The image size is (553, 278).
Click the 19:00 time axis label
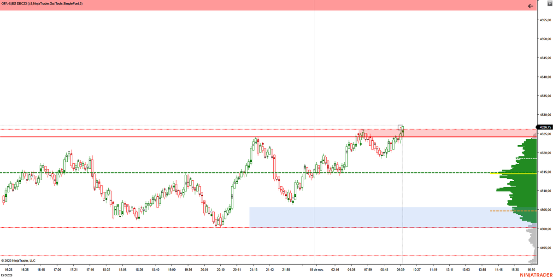tap(171, 269)
